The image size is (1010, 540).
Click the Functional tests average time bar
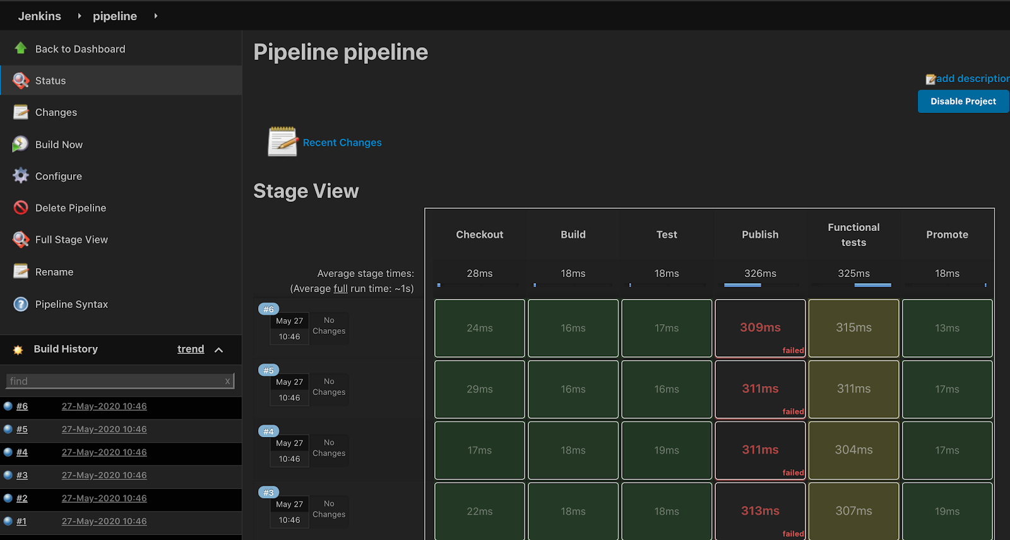click(872, 285)
